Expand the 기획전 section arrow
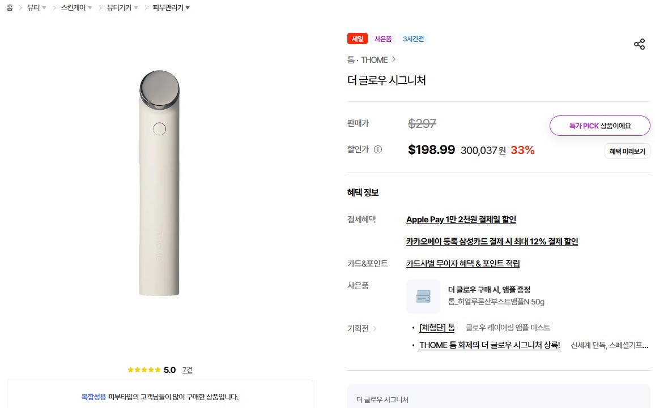Screen dimensions: 655x408 [x=375, y=329]
